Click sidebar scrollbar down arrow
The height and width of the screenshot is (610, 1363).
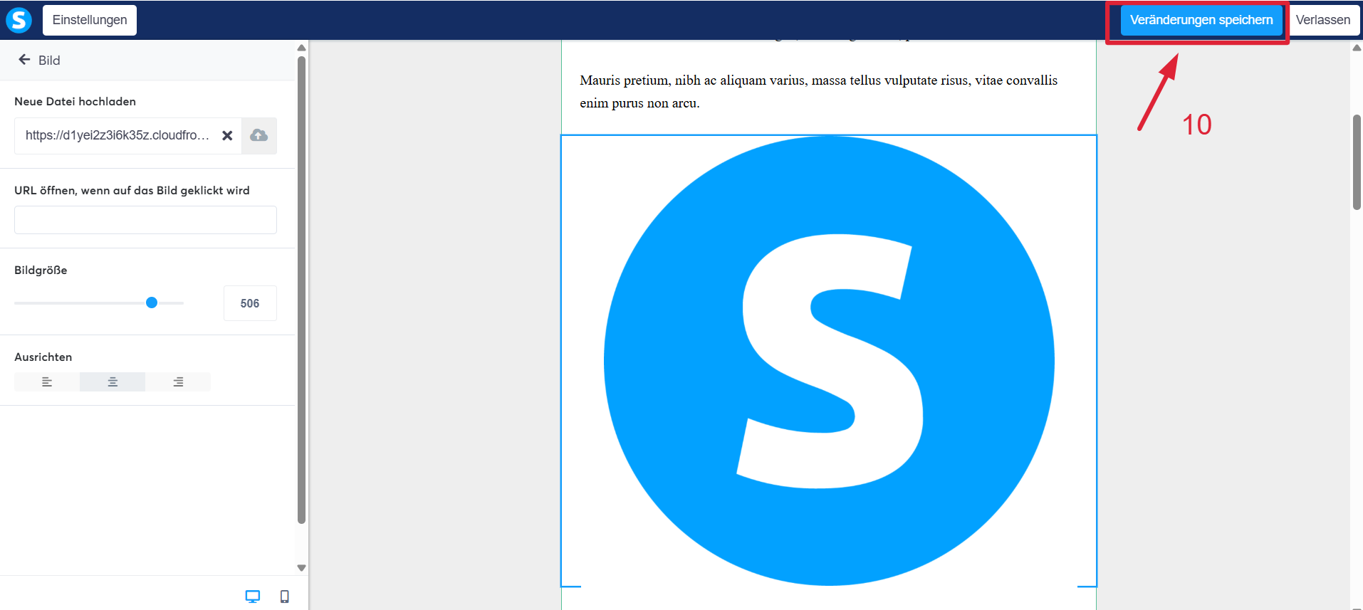(301, 568)
